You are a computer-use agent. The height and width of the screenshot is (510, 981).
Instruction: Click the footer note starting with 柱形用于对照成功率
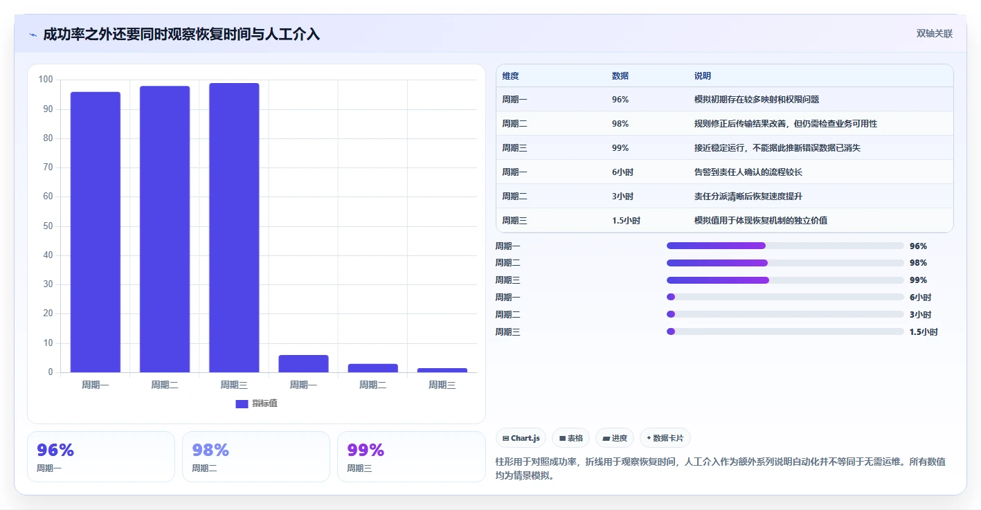point(721,468)
